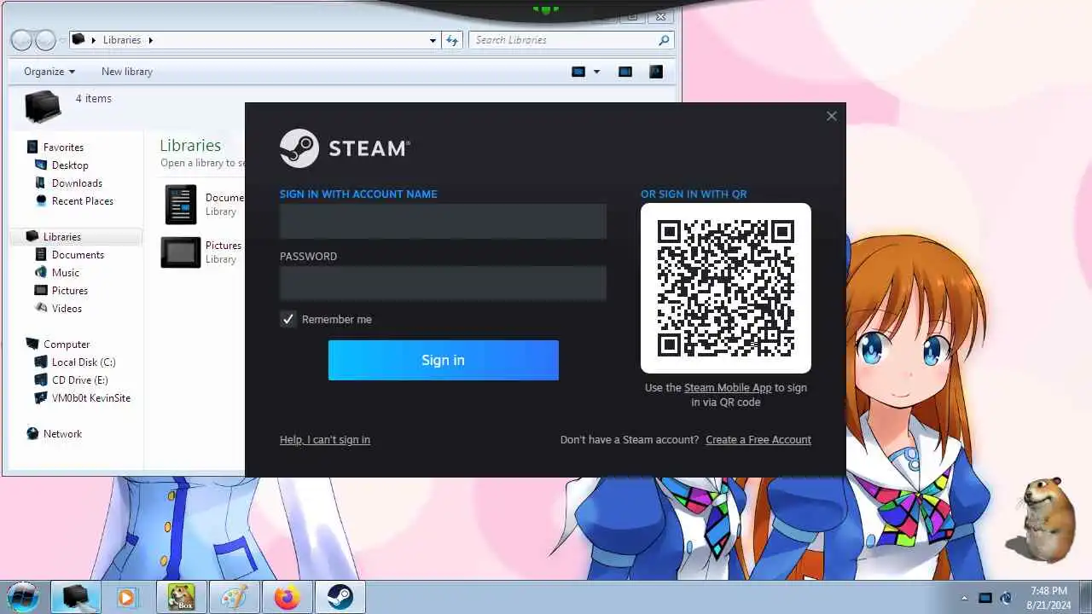The height and width of the screenshot is (614, 1092).
Task: Select Desktop under Favorites
Action: [70, 165]
